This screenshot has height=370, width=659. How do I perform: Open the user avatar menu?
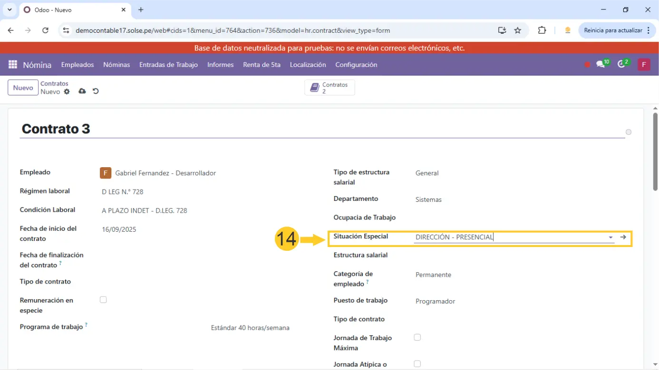[x=644, y=65]
